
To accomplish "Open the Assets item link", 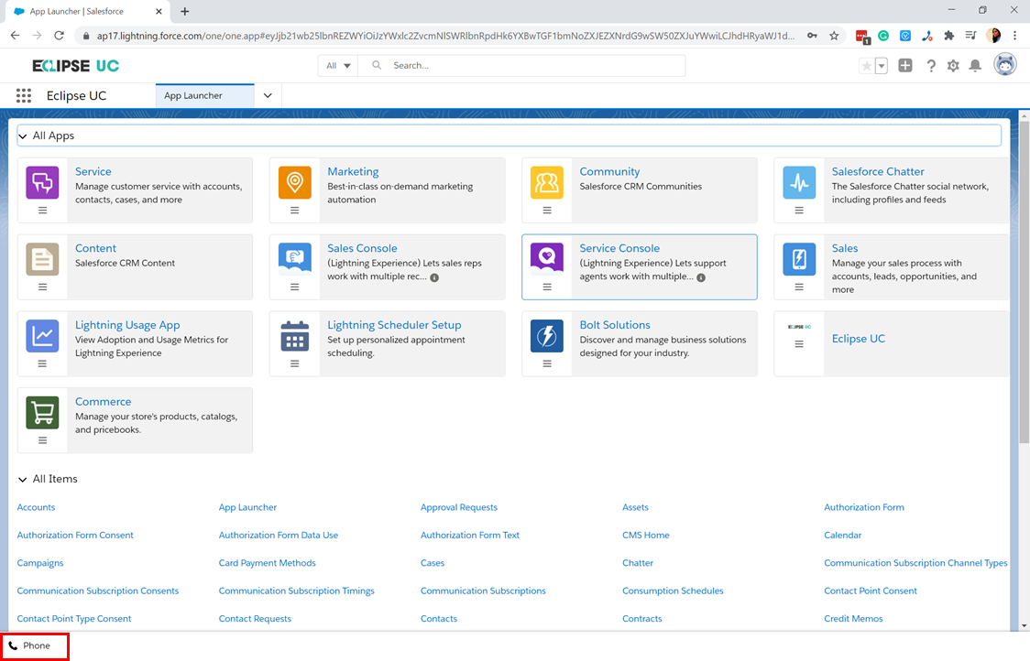I will pyautogui.click(x=635, y=507).
